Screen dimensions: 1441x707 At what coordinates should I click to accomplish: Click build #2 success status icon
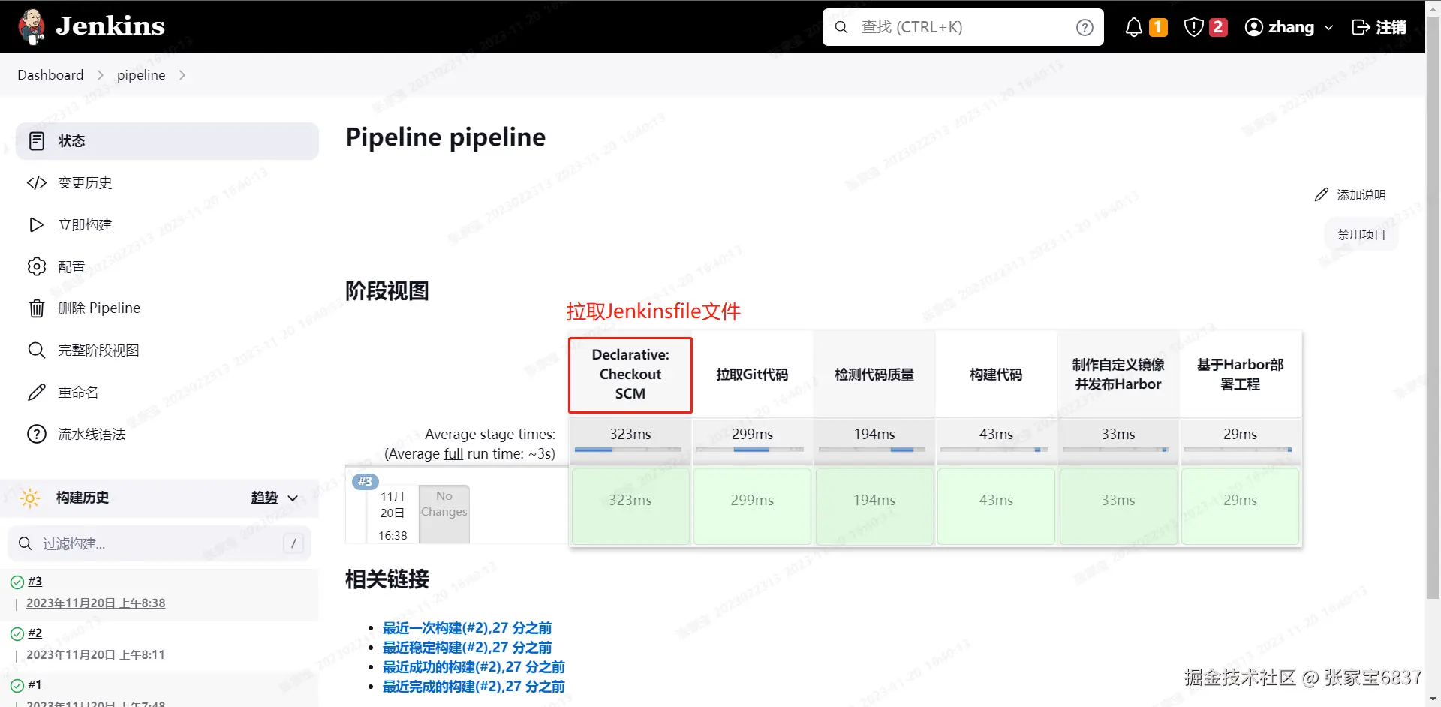pyautogui.click(x=17, y=634)
